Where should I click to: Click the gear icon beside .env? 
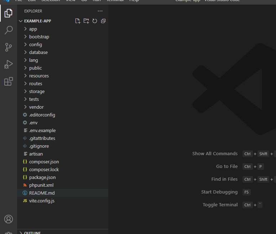point(25,123)
